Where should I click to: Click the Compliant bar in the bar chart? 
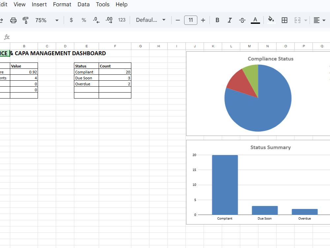tap(225, 185)
